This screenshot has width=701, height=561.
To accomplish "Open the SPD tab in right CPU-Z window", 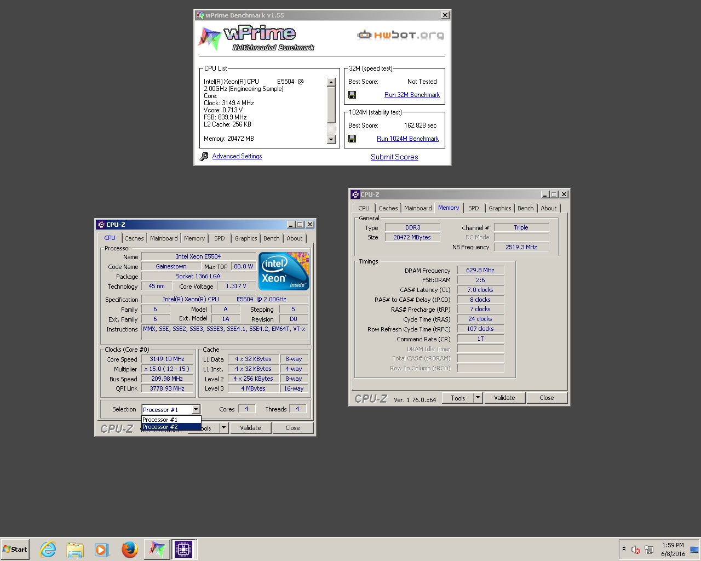I will pyautogui.click(x=474, y=208).
